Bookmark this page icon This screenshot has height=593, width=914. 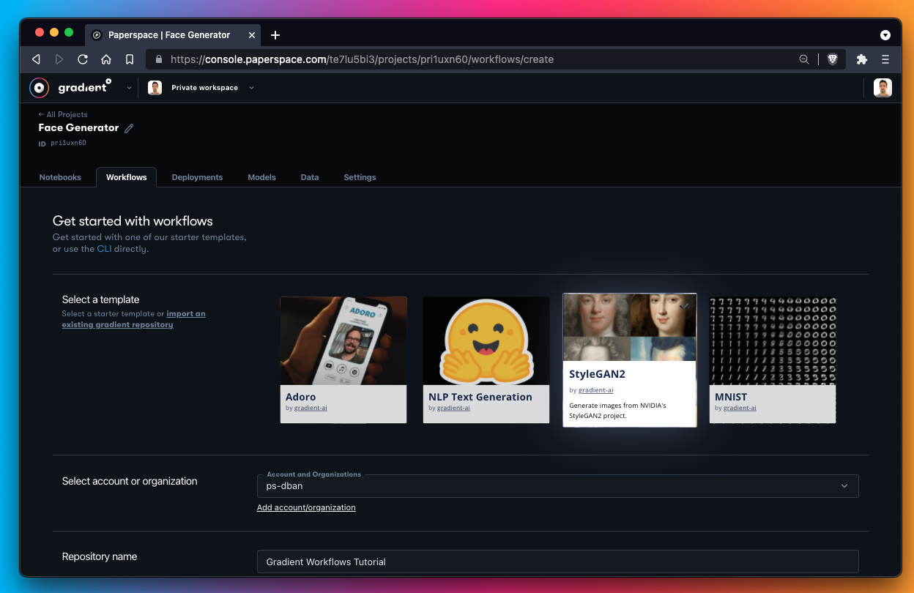pyautogui.click(x=130, y=59)
